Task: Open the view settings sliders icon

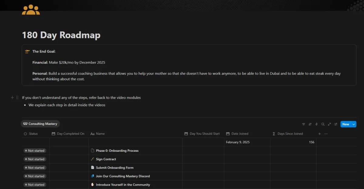Action: 336,124
